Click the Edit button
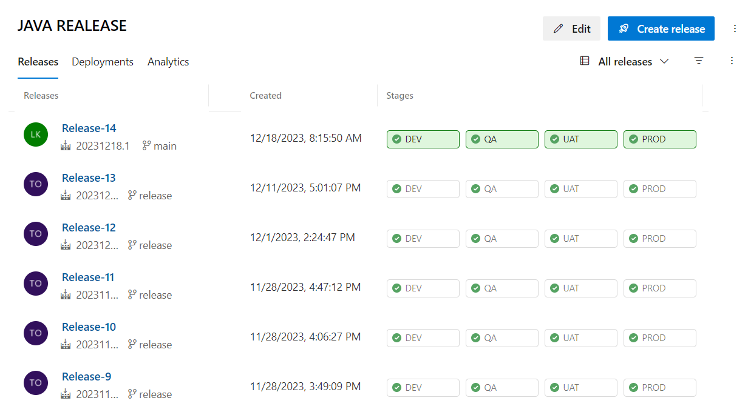 pos(571,28)
